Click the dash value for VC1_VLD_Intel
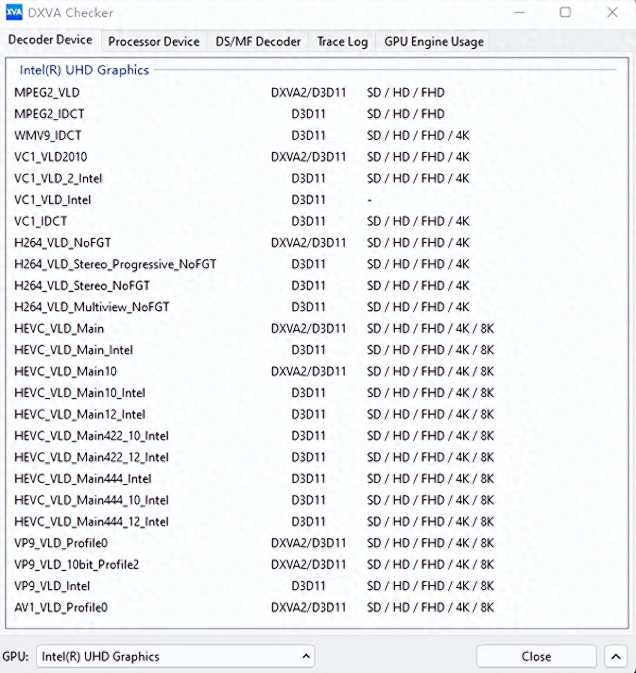636x673 pixels. tap(369, 200)
